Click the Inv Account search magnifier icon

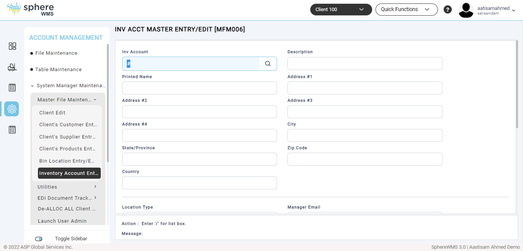(268, 64)
